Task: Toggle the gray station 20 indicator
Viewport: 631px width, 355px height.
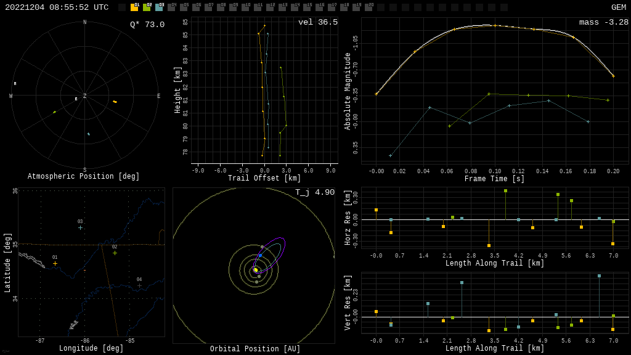Action: (x=368, y=7)
